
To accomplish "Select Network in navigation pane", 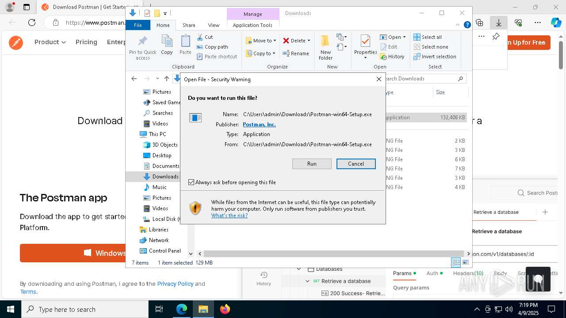I will click(159, 240).
